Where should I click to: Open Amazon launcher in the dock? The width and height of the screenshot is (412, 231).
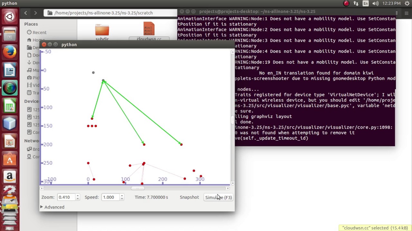10,177
